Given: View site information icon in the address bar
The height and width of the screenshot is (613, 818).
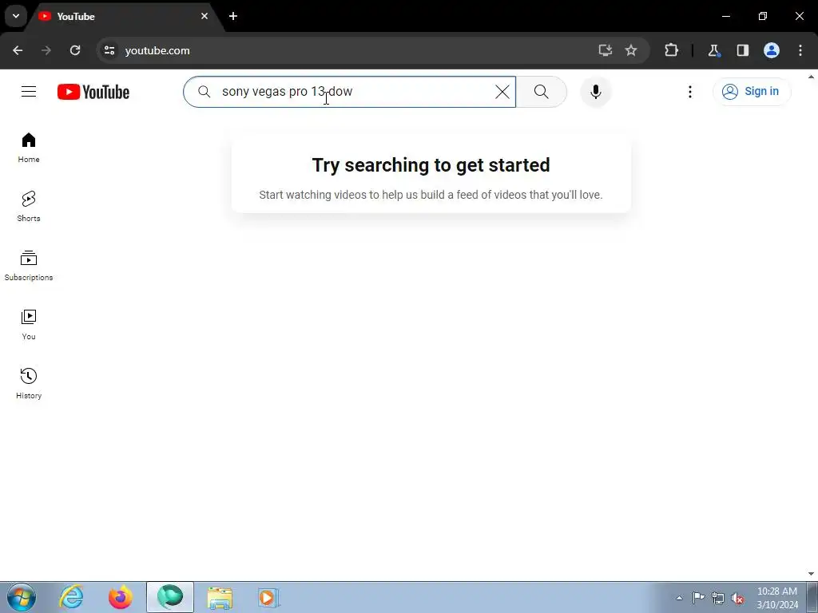Looking at the screenshot, I should [x=109, y=50].
